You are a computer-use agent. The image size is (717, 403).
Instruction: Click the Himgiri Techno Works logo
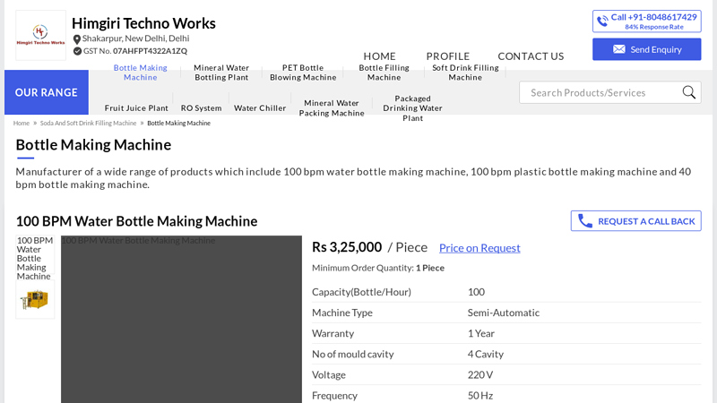(x=40, y=35)
